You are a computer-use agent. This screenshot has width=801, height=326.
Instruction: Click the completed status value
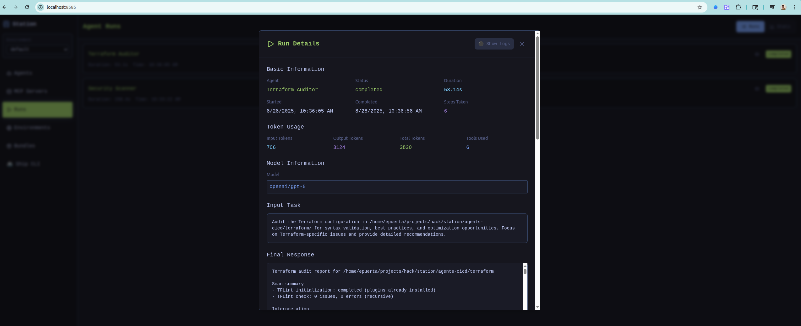click(369, 90)
